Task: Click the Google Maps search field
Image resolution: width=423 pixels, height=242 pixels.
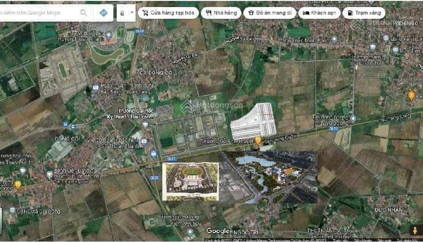Action: coord(38,13)
